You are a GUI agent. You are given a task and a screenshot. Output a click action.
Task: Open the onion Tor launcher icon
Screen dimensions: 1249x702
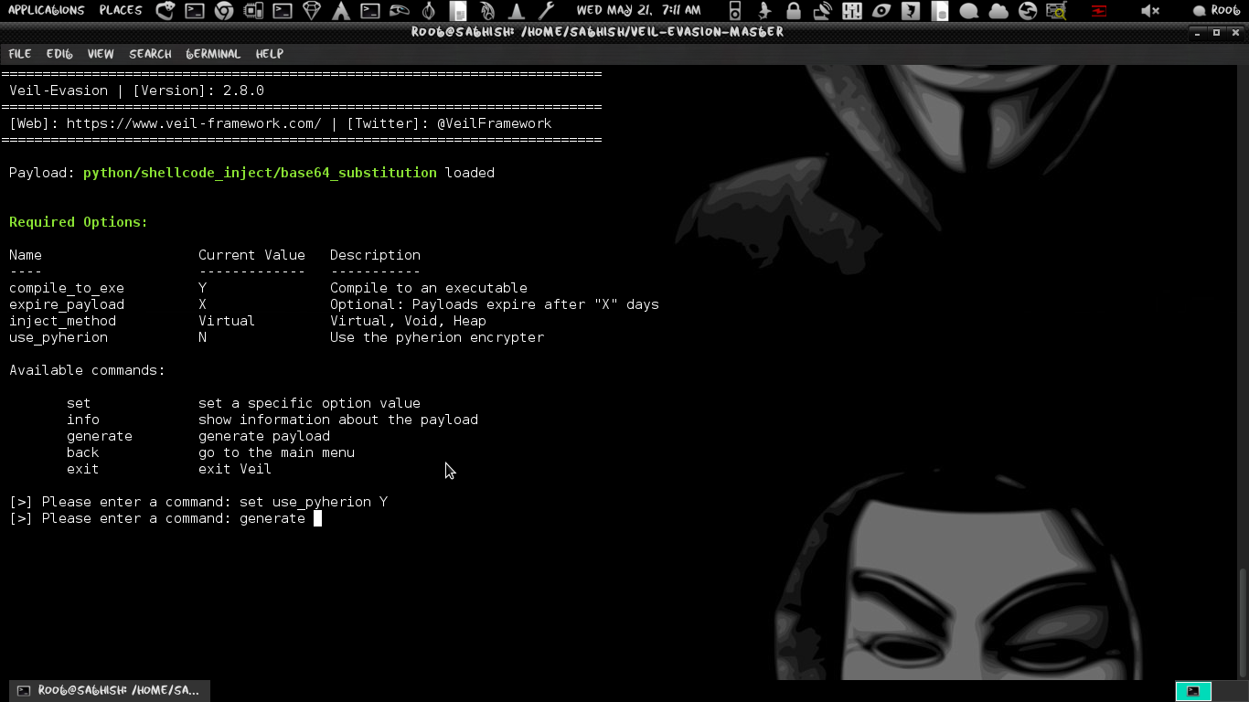429,11
